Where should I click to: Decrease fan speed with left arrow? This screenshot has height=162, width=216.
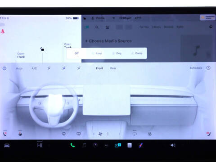(94, 134)
